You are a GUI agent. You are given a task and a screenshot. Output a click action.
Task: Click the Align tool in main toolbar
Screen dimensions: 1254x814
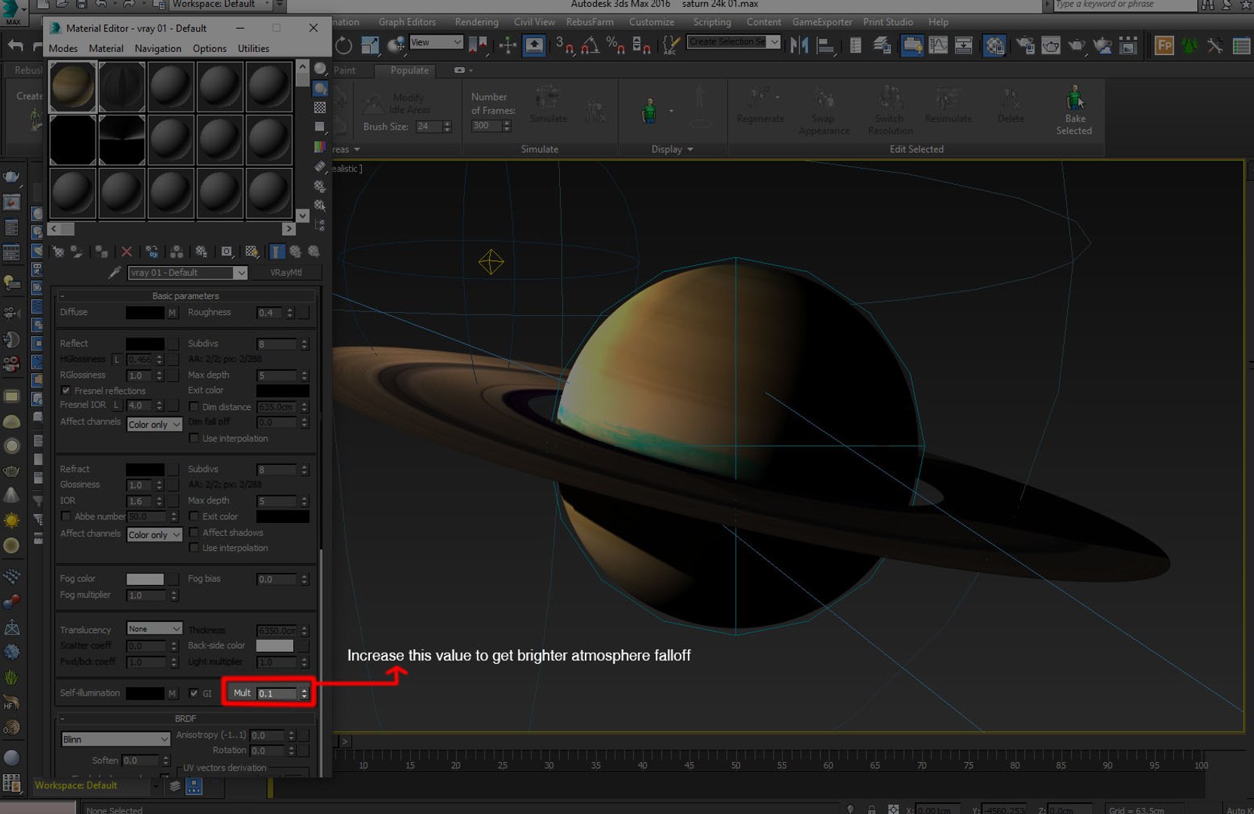826,46
